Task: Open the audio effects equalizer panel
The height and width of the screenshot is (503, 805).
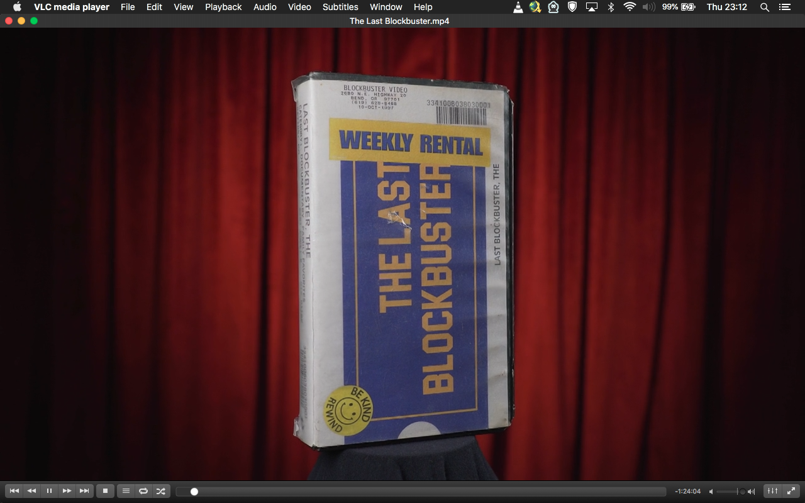Action: point(773,491)
